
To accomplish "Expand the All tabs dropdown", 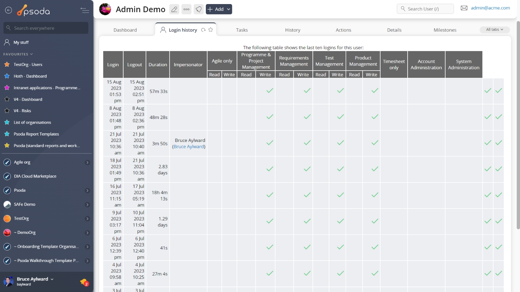I will pyautogui.click(x=495, y=30).
